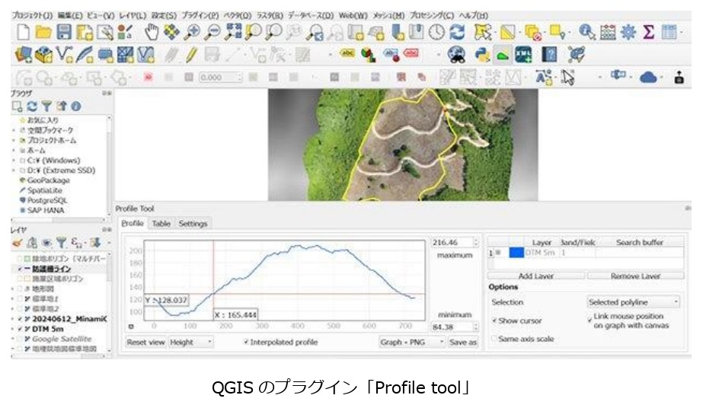The height and width of the screenshot is (408, 703).
Task: Click the Browser panel info icon
Action: [75, 106]
